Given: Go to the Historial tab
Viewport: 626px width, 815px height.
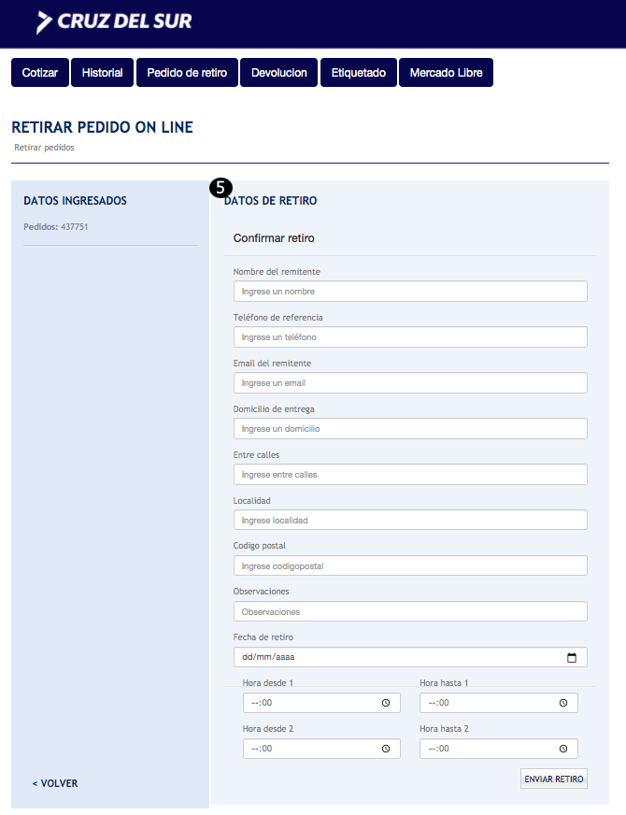Looking at the screenshot, I should pos(103,73).
